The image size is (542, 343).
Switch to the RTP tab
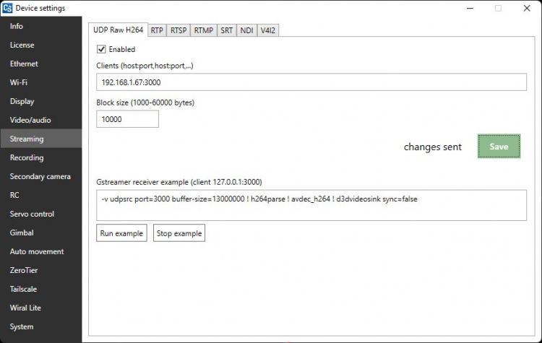pos(157,30)
